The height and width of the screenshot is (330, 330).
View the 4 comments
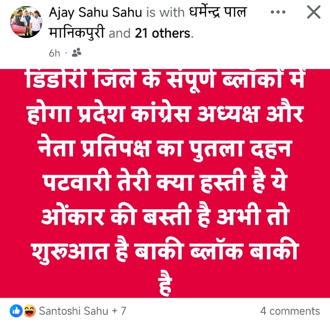click(x=290, y=311)
